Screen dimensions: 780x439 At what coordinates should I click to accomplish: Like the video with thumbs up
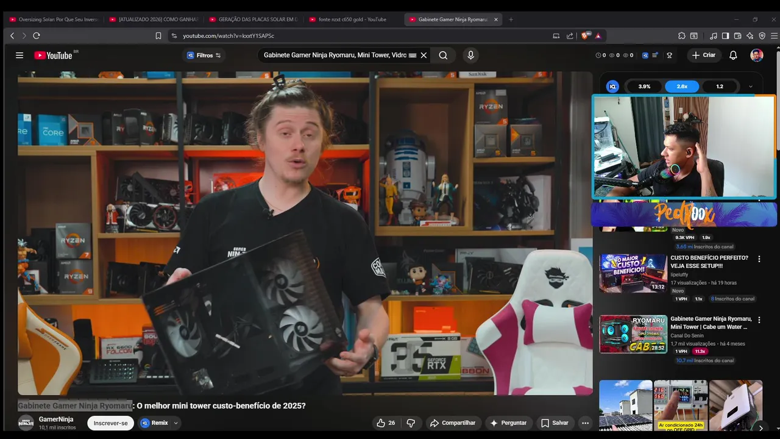(x=386, y=423)
